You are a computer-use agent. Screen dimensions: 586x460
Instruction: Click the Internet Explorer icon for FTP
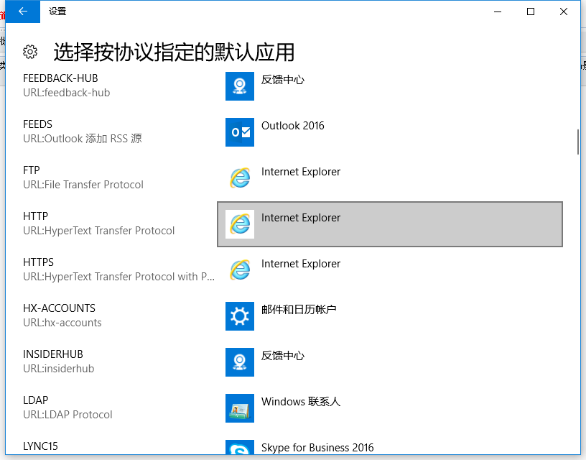tap(239, 178)
